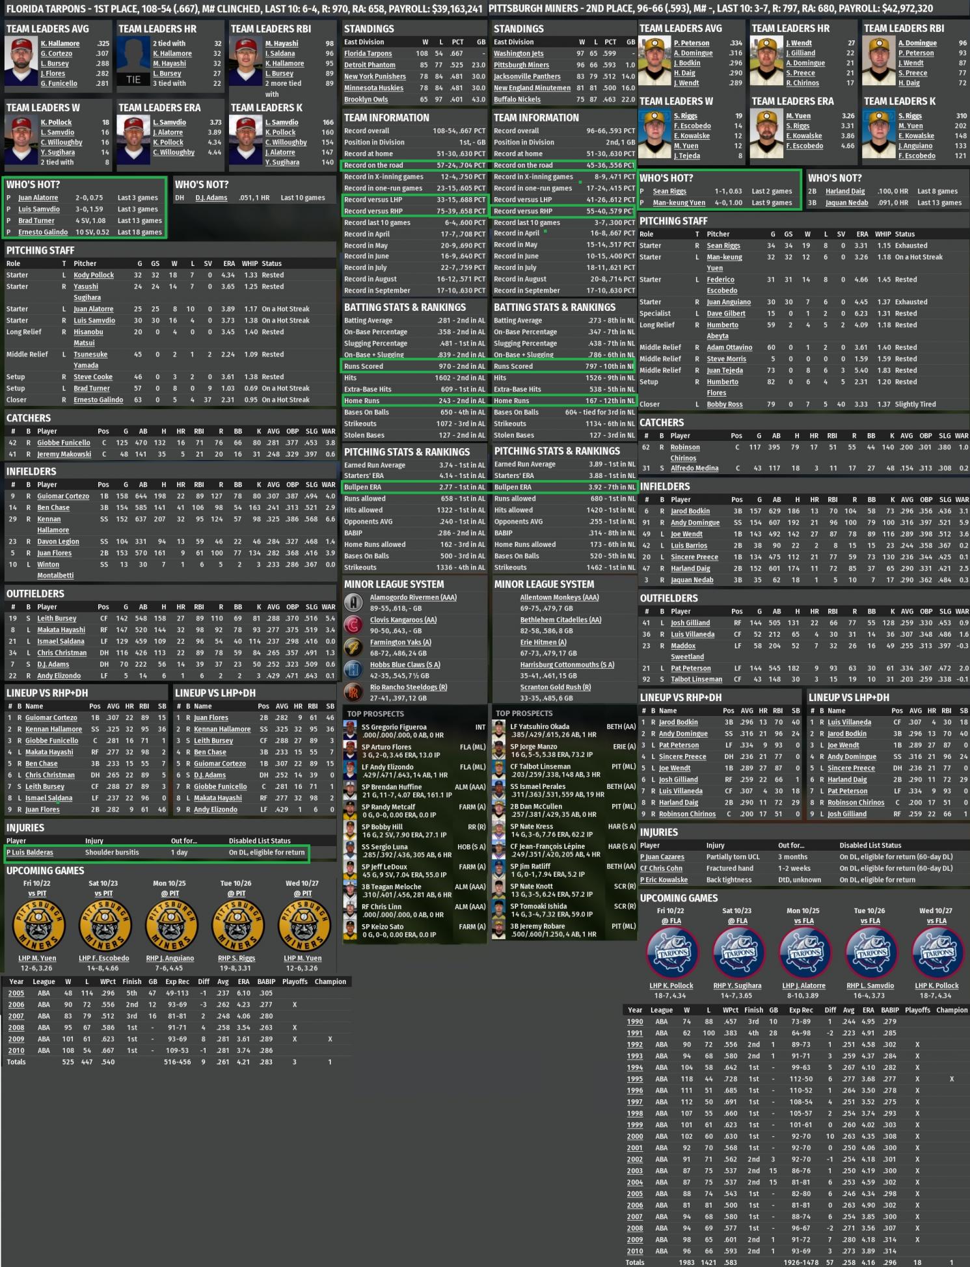Screen dimensions: 970x1267
Task: Open injured pitcher Luis Balderas link
Action: coord(30,853)
